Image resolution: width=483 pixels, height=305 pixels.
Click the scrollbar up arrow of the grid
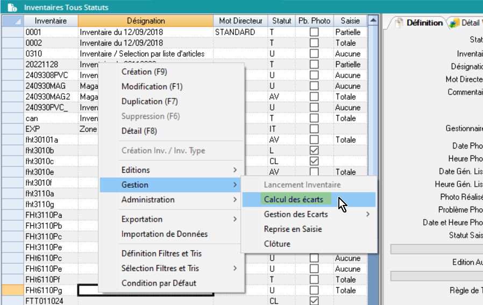372,21
